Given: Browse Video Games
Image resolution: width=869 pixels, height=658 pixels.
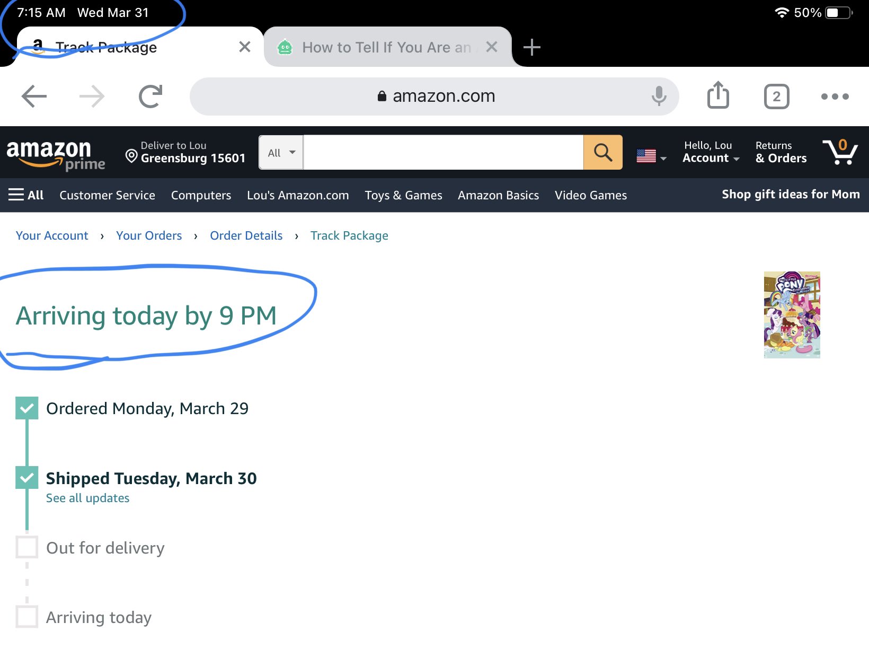Looking at the screenshot, I should [x=591, y=195].
